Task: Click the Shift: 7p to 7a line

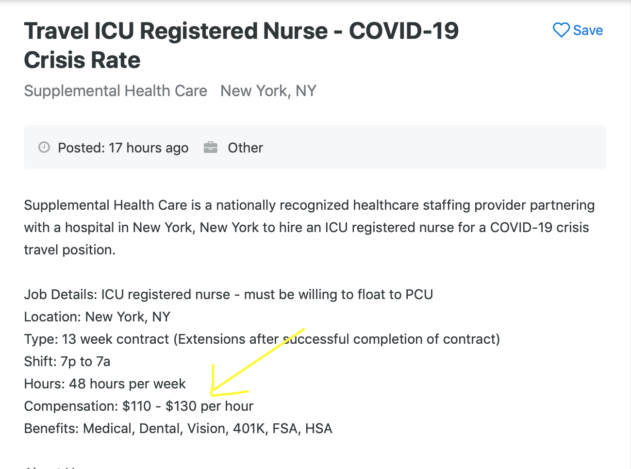Action: [x=67, y=361]
